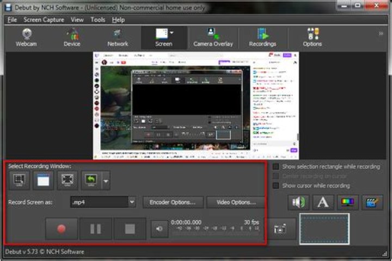Open the Options dialog
The width and height of the screenshot is (392, 261).
point(313,38)
